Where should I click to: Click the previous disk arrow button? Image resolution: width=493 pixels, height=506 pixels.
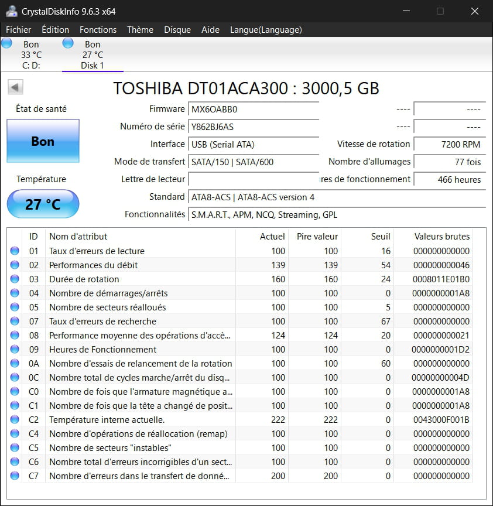[15, 88]
